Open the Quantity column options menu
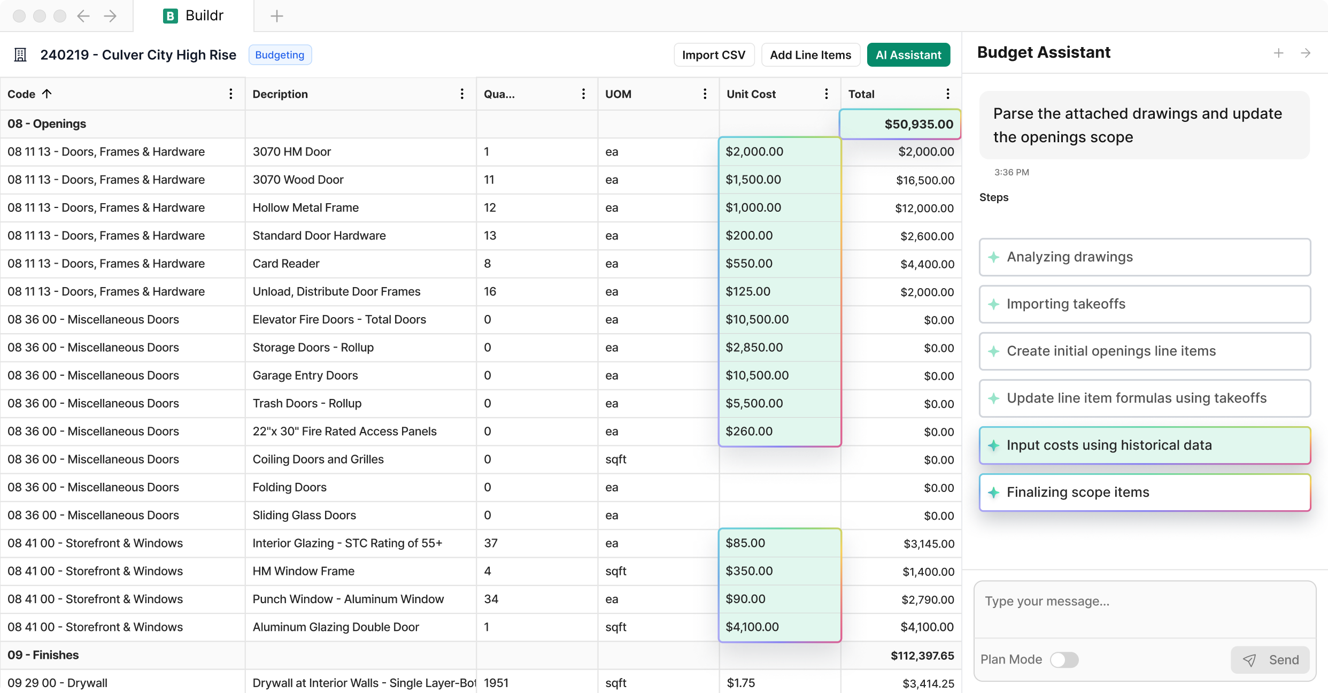This screenshot has height=693, width=1328. (583, 94)
